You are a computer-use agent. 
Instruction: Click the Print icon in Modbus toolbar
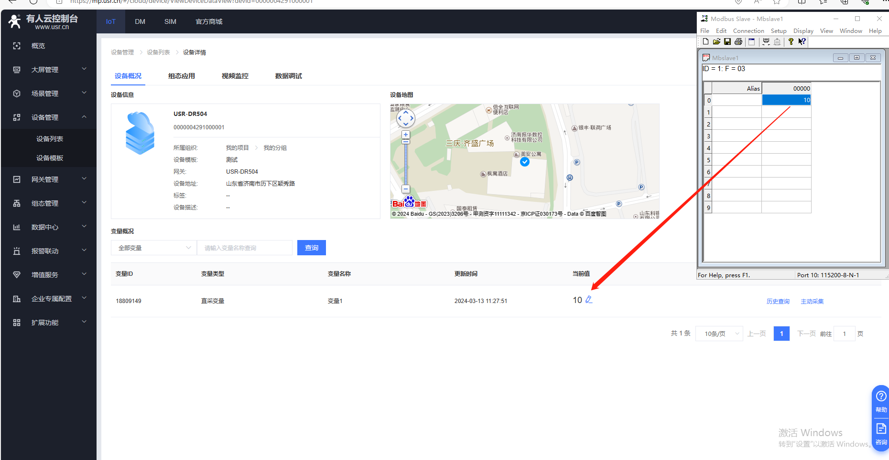point(738,42)
